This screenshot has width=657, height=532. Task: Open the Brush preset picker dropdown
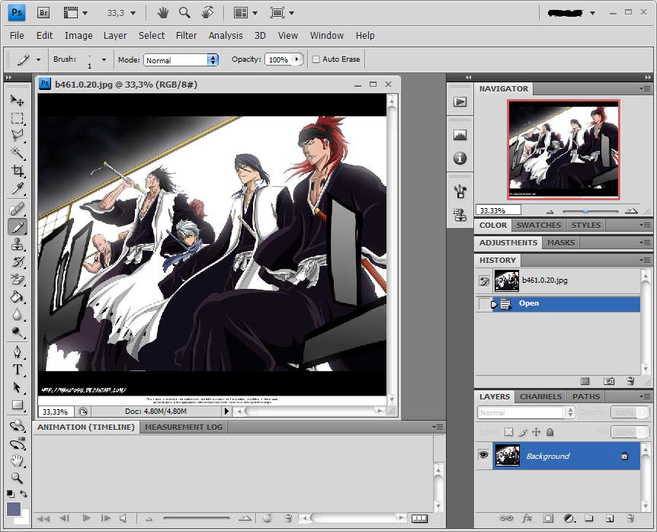click(104, 59)
